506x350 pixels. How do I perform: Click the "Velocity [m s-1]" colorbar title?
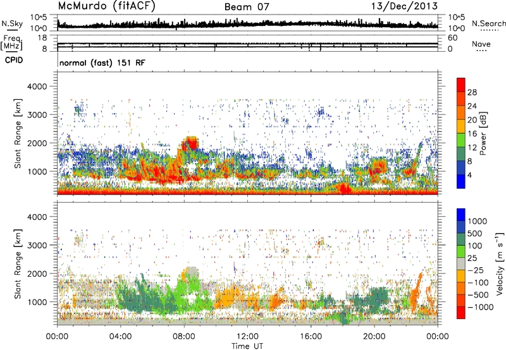click(500, 263)
